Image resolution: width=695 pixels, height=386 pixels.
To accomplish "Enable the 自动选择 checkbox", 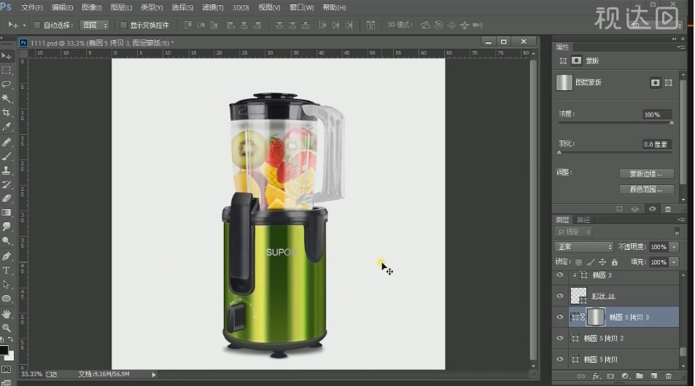I will pos(37,25).
